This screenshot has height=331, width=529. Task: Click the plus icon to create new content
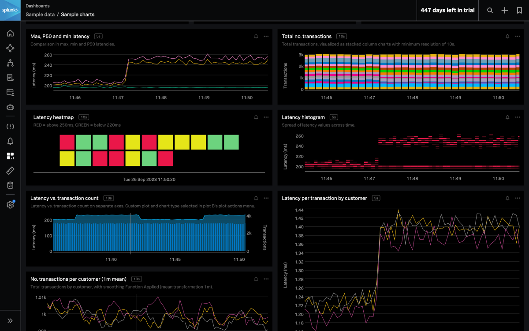point(504,10)
